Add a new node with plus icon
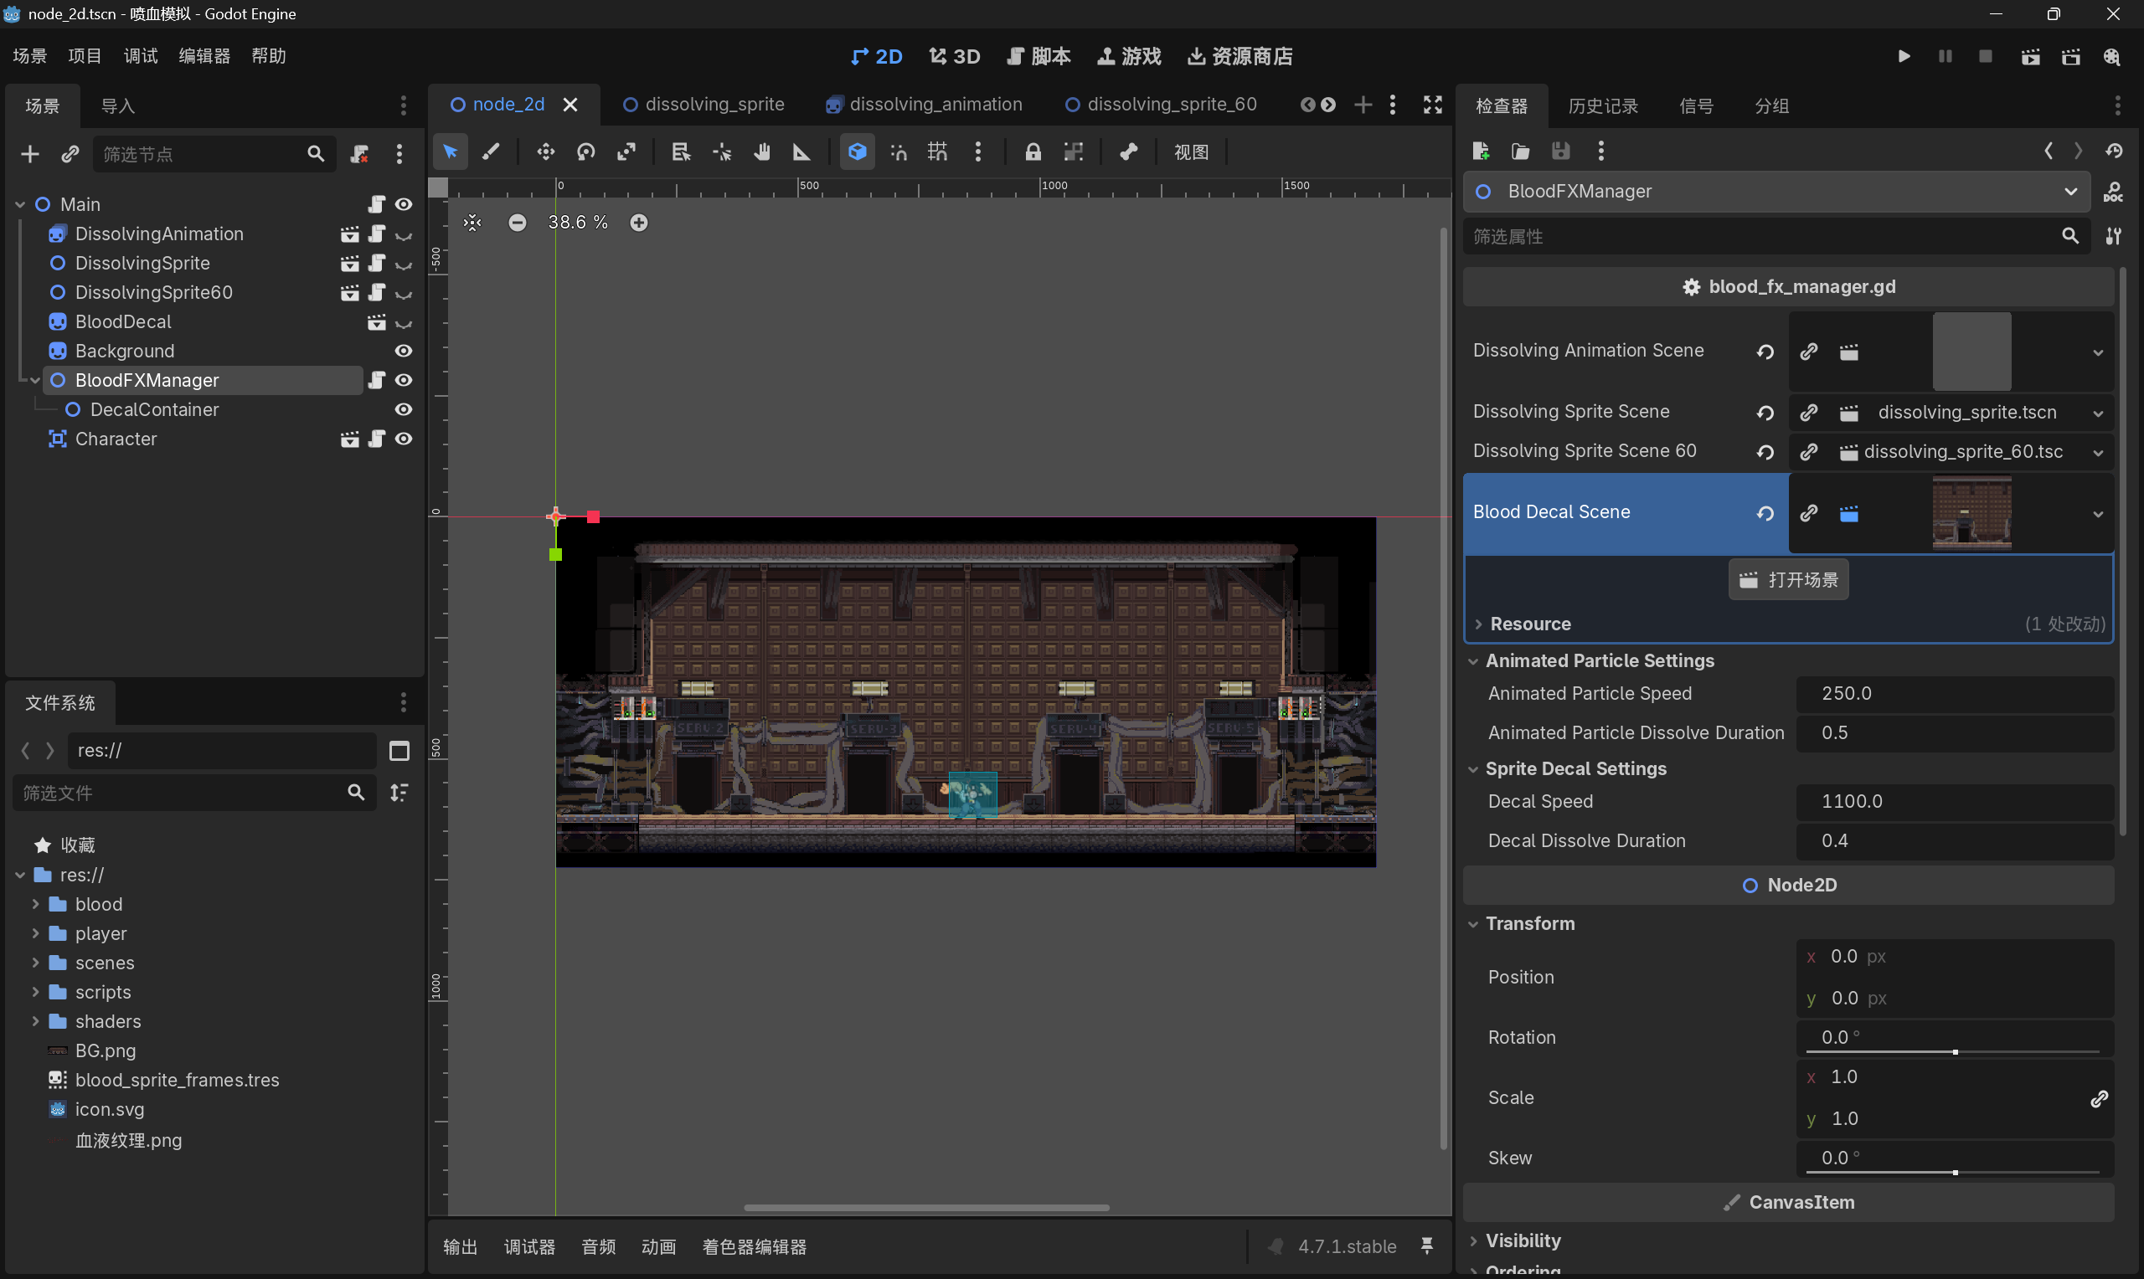 (30, 154)
